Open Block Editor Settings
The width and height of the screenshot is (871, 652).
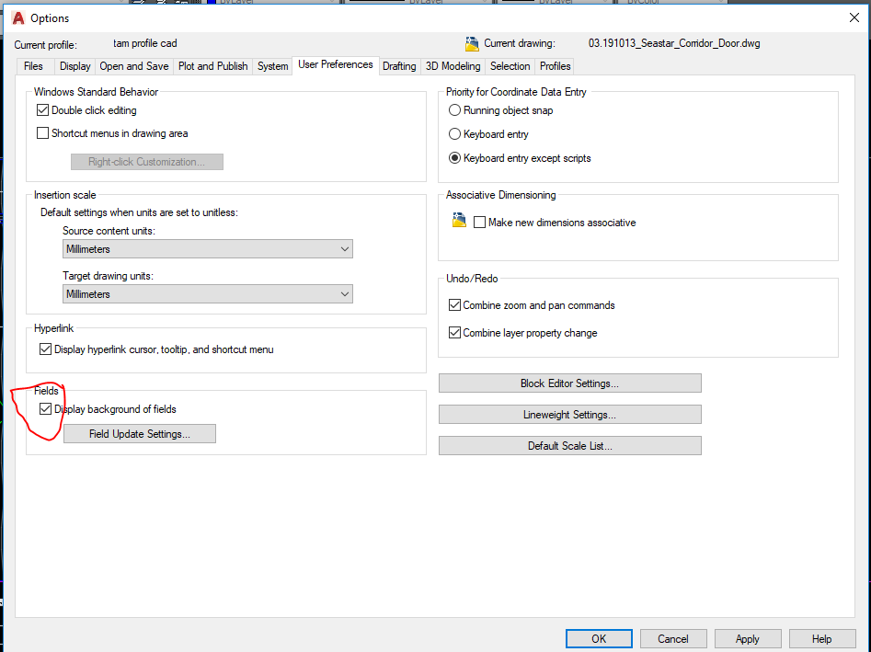click(569, 383)
